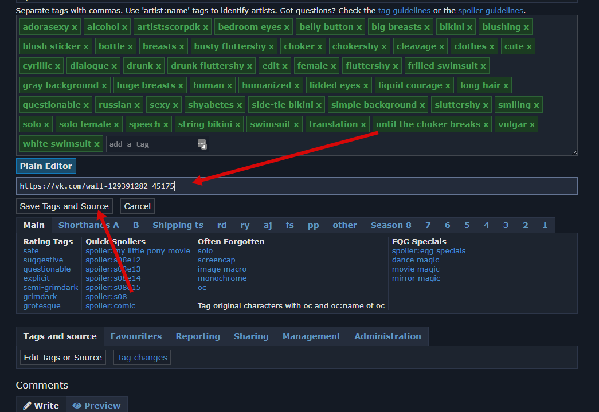Viewport: 599px width, 412px height.
Task: Open the "Tag changes" link
Action: coord(142,358)
